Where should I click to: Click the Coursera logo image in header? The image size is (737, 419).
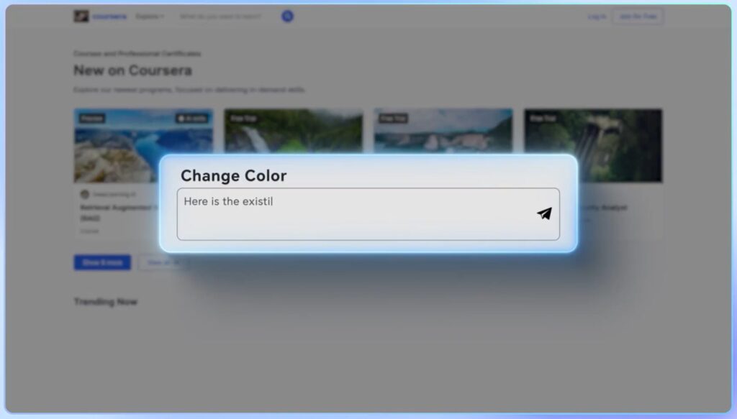click(x=81, y=17)
